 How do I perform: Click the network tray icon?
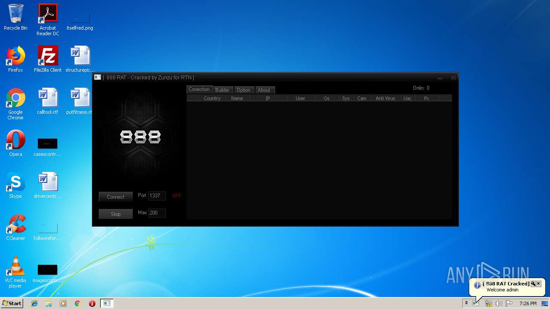point(488,303)
